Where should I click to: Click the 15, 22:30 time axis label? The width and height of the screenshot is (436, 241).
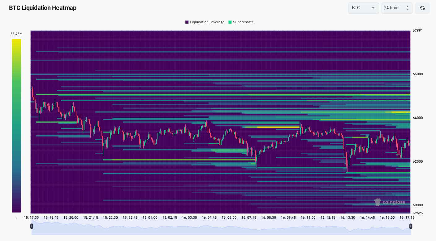110,217
